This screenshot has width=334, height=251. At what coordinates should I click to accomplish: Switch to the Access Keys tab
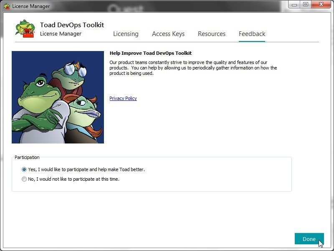pos(168,34)
